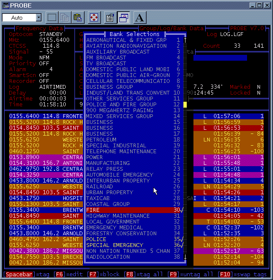Toggle the SPECIAL EMERGENCY bank 36 tag
Screen dimensions: 273x280
134,245
